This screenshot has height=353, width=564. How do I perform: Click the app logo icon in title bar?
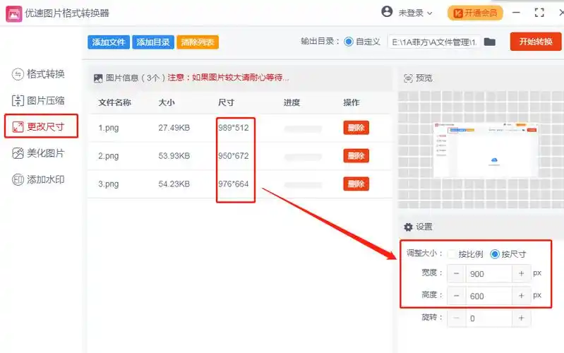13,13
